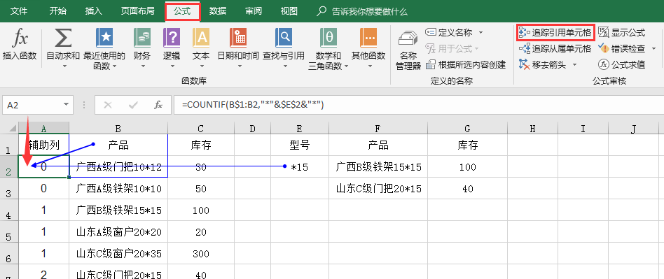Click cell with 广西B级铁架15*15 in column F
This screenshot has width=664, height=279.
click(x=378, y=166)
